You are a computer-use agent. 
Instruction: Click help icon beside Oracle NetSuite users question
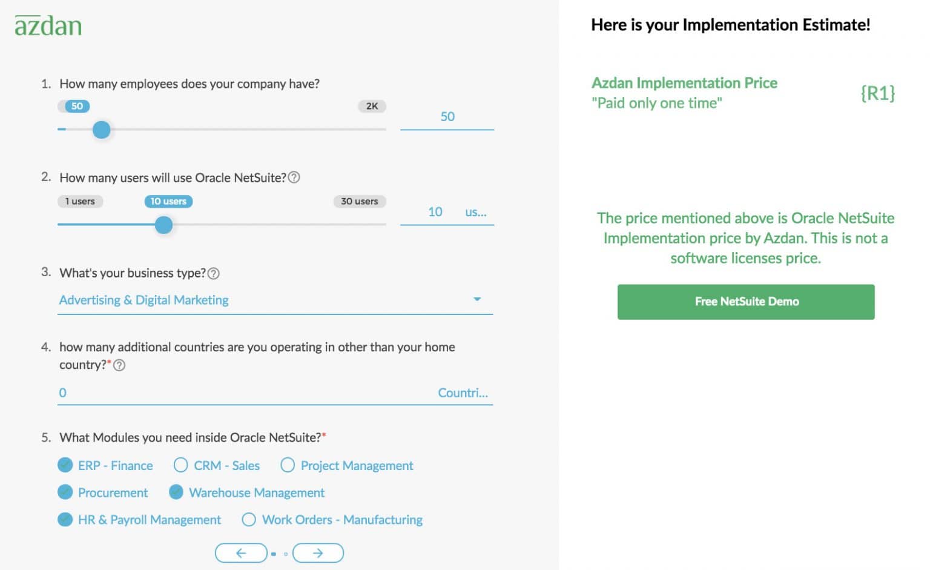pyautogui.click(x=294, y=177)
